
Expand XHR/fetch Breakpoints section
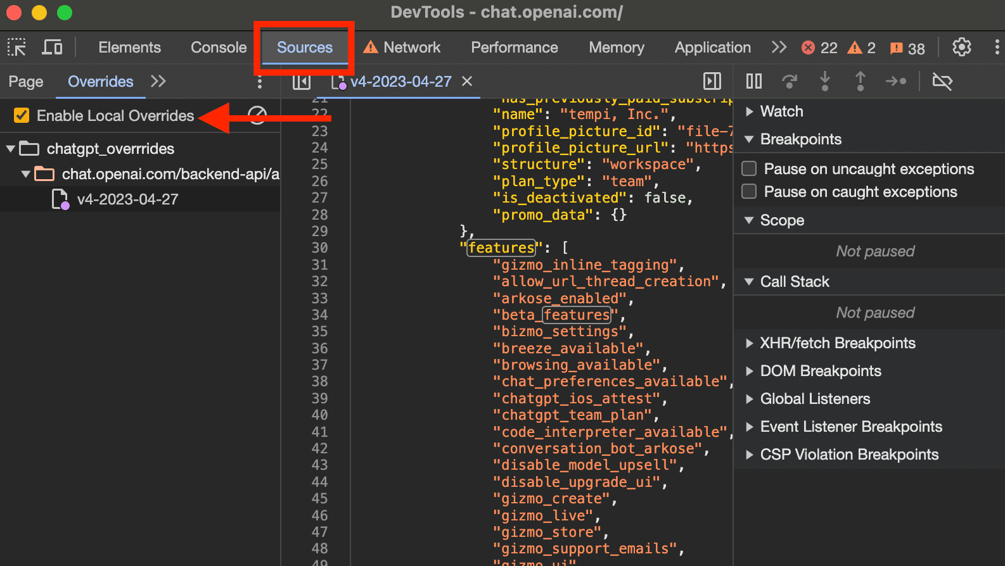750,343
